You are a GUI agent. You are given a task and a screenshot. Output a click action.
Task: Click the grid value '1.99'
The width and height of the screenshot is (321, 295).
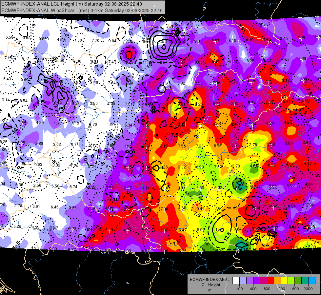coord(111,125)
